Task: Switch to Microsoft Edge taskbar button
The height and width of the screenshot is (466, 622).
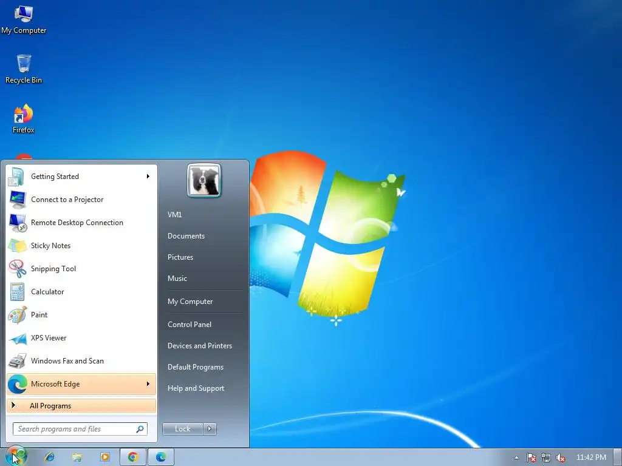Action: (x=160, y=457)
